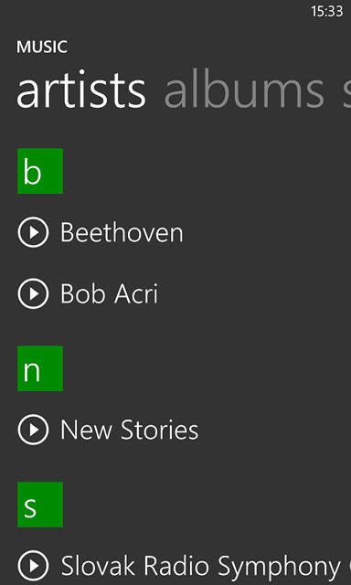Screen dimensions: 351x585
Task: Open the green b letter tile
Action: point(40,171)
